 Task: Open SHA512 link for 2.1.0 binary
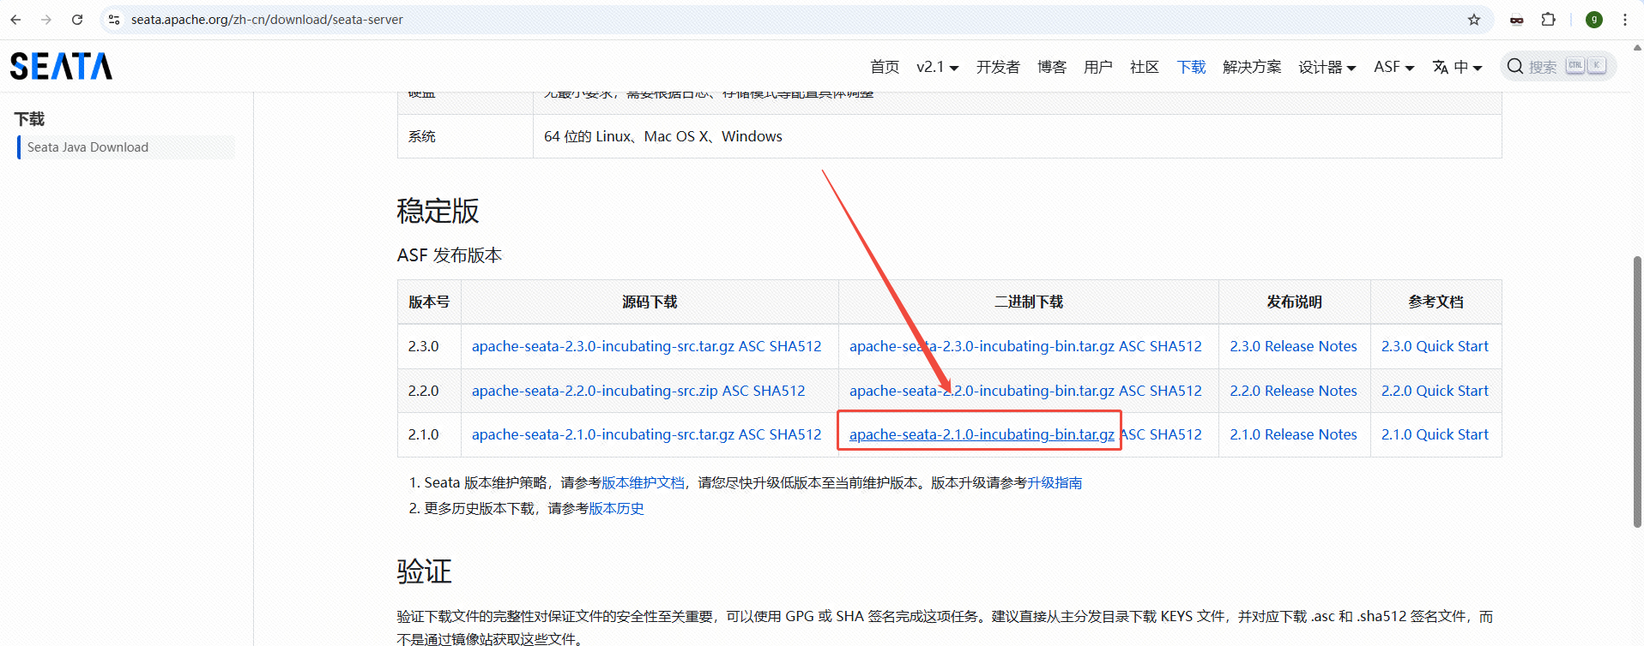point(1176,434)
